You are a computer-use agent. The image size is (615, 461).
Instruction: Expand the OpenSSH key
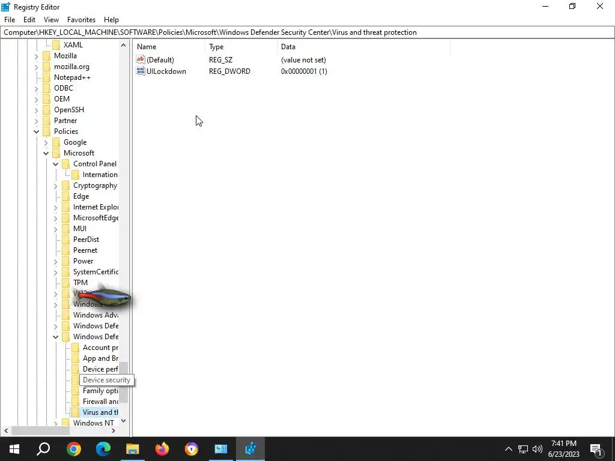pyautogui.click(x=36, y=110)
